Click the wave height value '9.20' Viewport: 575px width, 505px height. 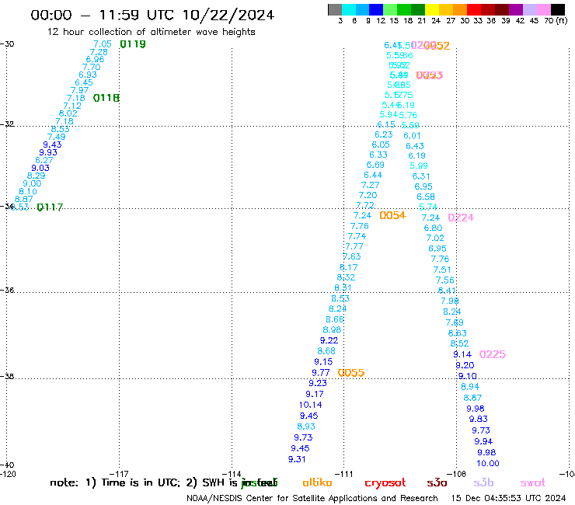465,365
